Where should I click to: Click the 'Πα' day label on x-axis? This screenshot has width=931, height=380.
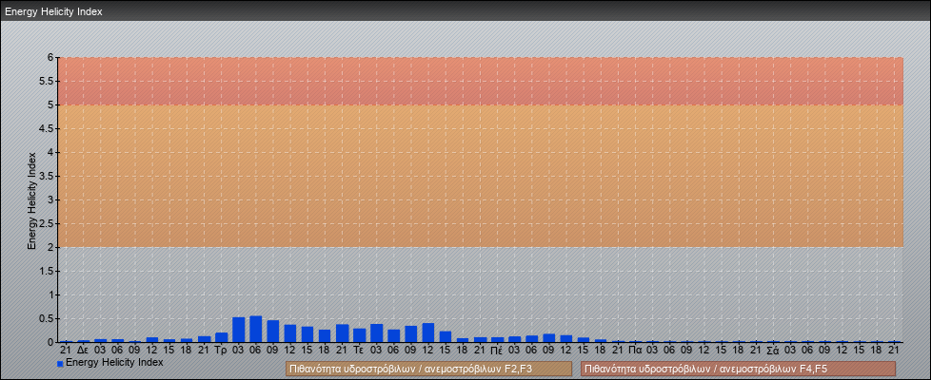coord(635,351)
